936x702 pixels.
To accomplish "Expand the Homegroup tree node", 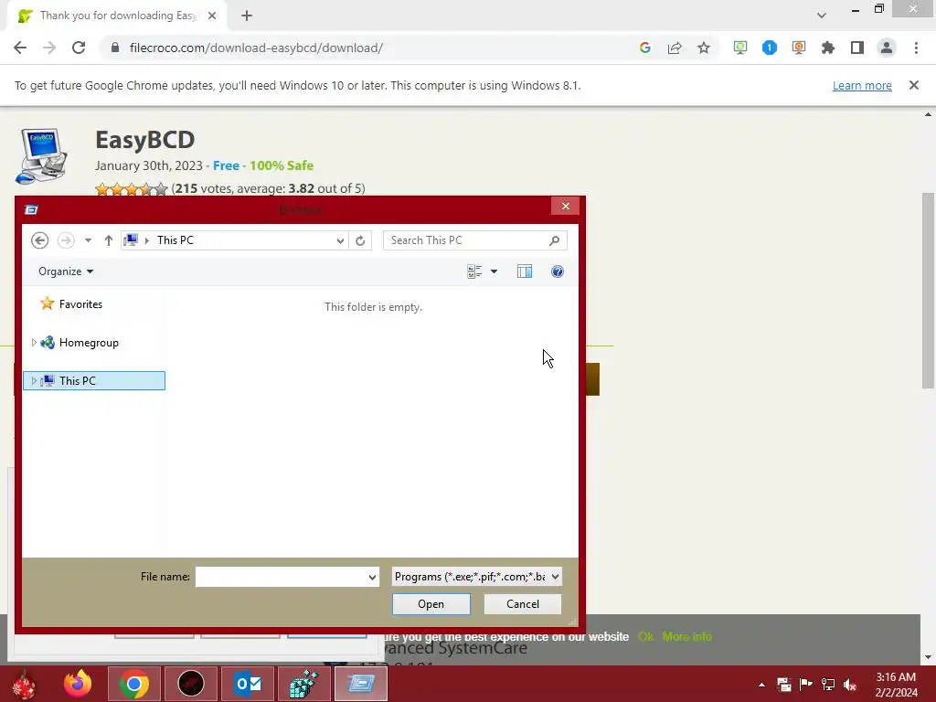I will [34, 343].
